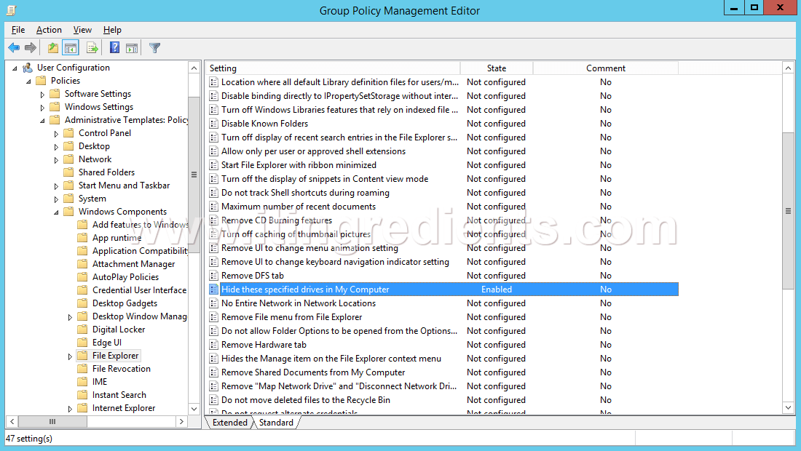Click the Show/Hide Action Pane icon
801x451 pixels.
tap(132, 47)
